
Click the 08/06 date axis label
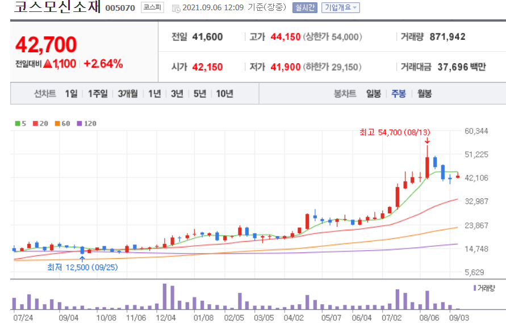click(429, 317)
